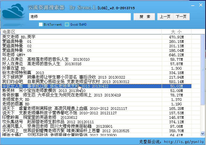Select row 英文老师 BD.英字

coord(96,37)
